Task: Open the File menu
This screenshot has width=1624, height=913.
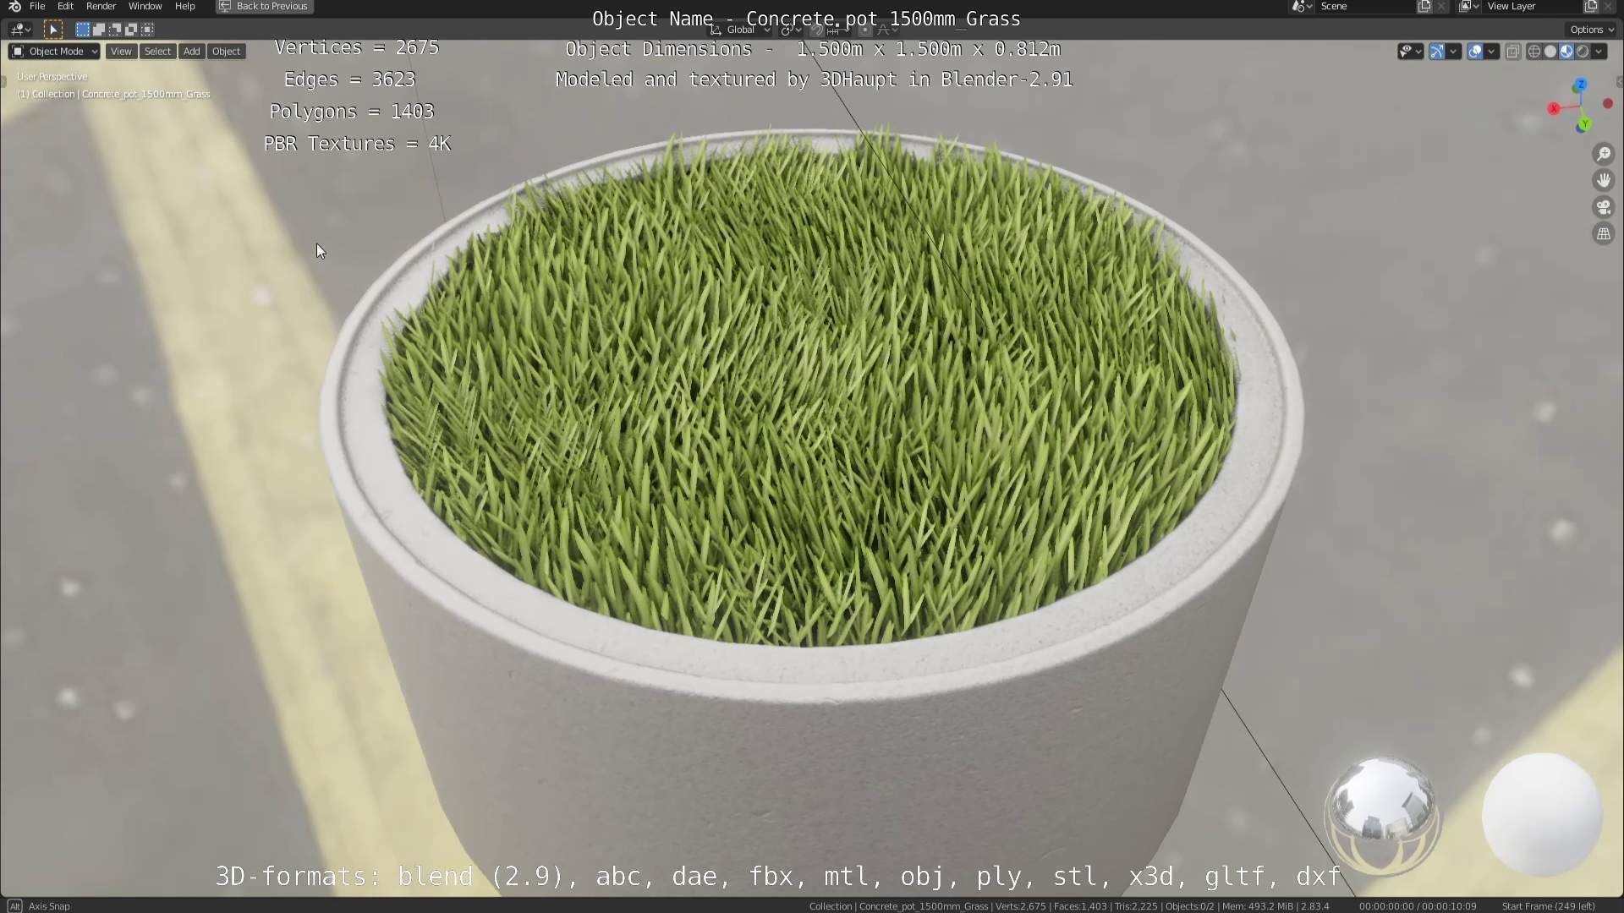Action: 37,6
